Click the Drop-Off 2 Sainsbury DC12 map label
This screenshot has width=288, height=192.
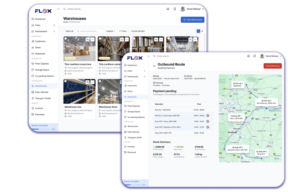(237, 149)
